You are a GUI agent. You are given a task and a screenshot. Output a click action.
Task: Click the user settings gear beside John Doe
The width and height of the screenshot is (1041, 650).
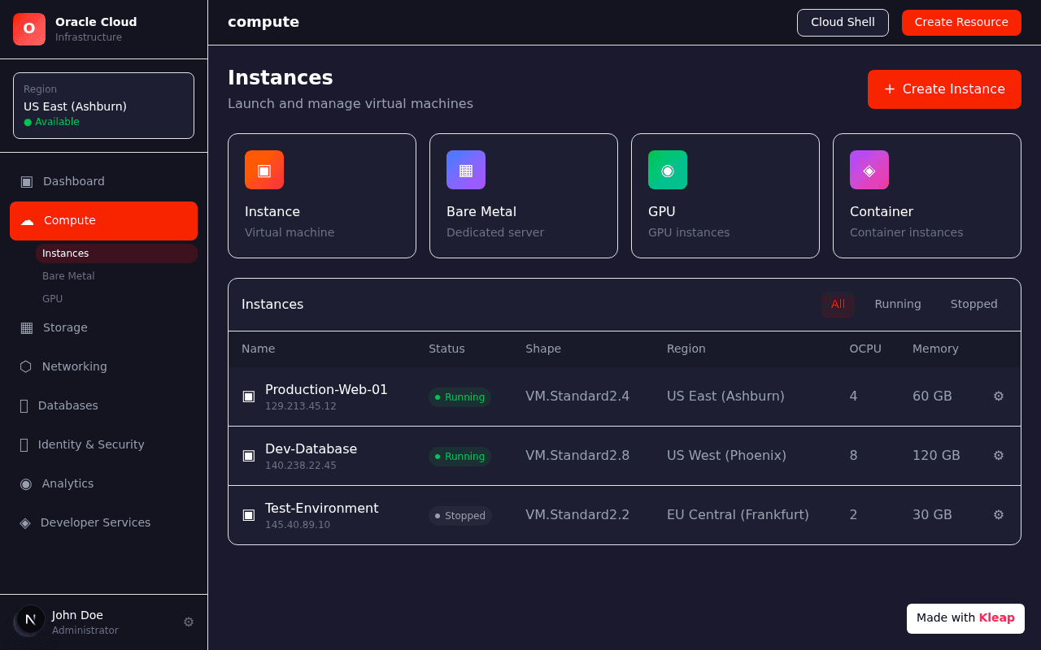(189, 622)
